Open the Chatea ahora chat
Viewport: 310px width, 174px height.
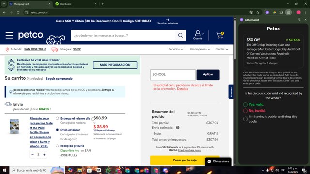click(x=218, y=161)
